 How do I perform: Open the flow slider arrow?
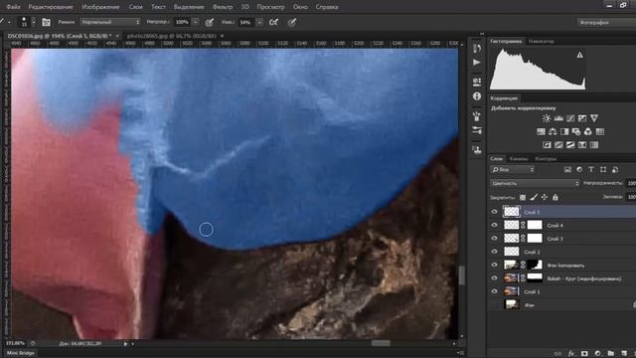259,22
